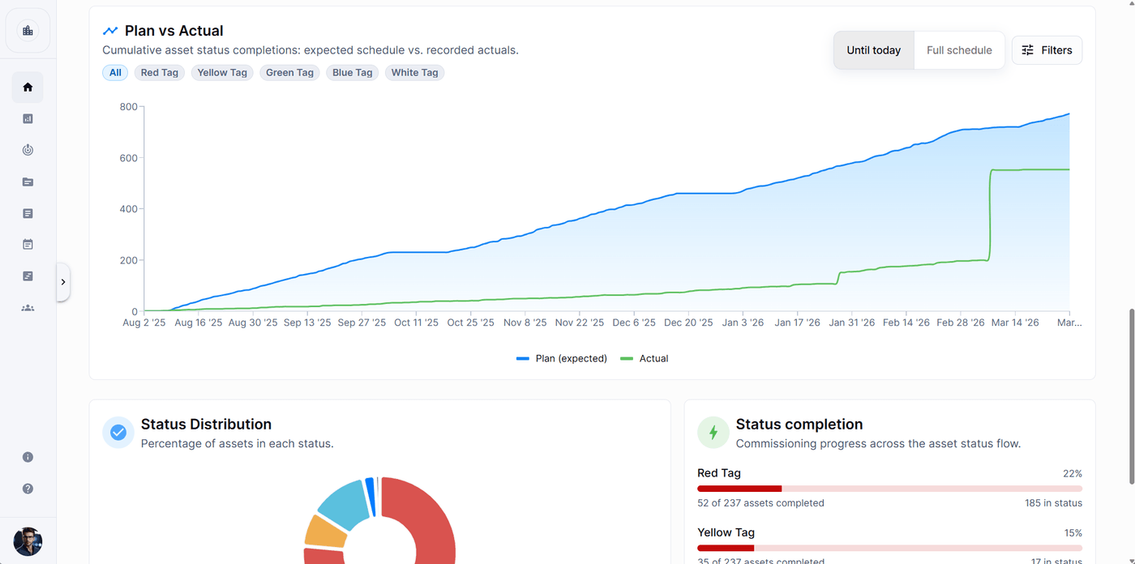
Task: Click the Status Distribution heading
Action: pyautogui.click(x=206, y=425)
